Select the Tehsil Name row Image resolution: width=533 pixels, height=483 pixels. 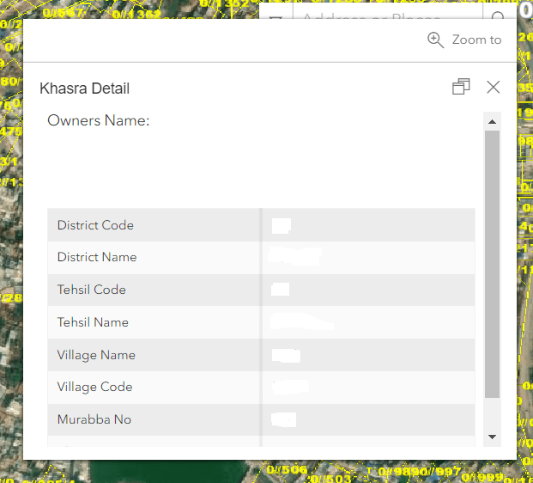(261, 322)
